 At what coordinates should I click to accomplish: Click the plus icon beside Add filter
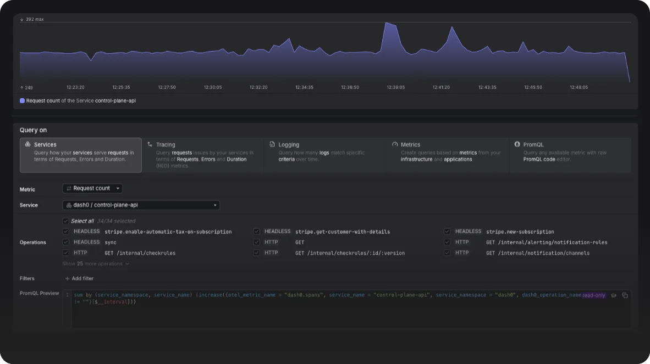click(67, 279)
